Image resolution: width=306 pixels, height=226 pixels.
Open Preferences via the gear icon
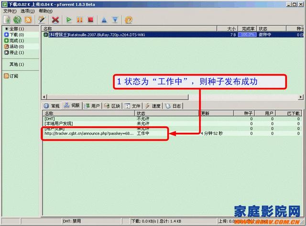(128, 20)
